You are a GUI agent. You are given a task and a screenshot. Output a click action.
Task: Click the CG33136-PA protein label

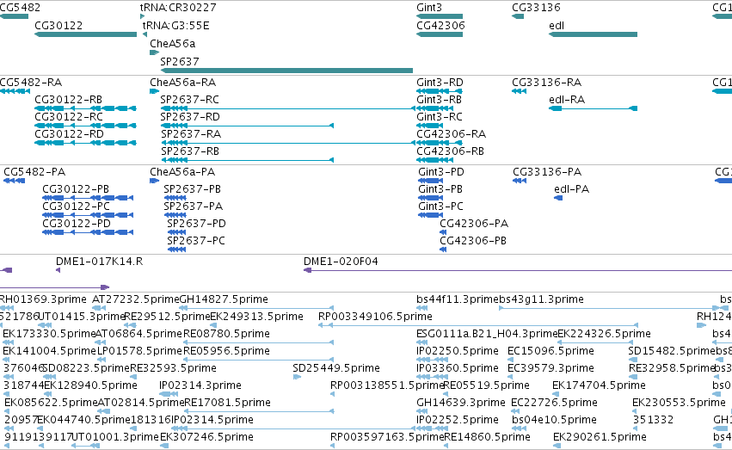pos(547,172)
